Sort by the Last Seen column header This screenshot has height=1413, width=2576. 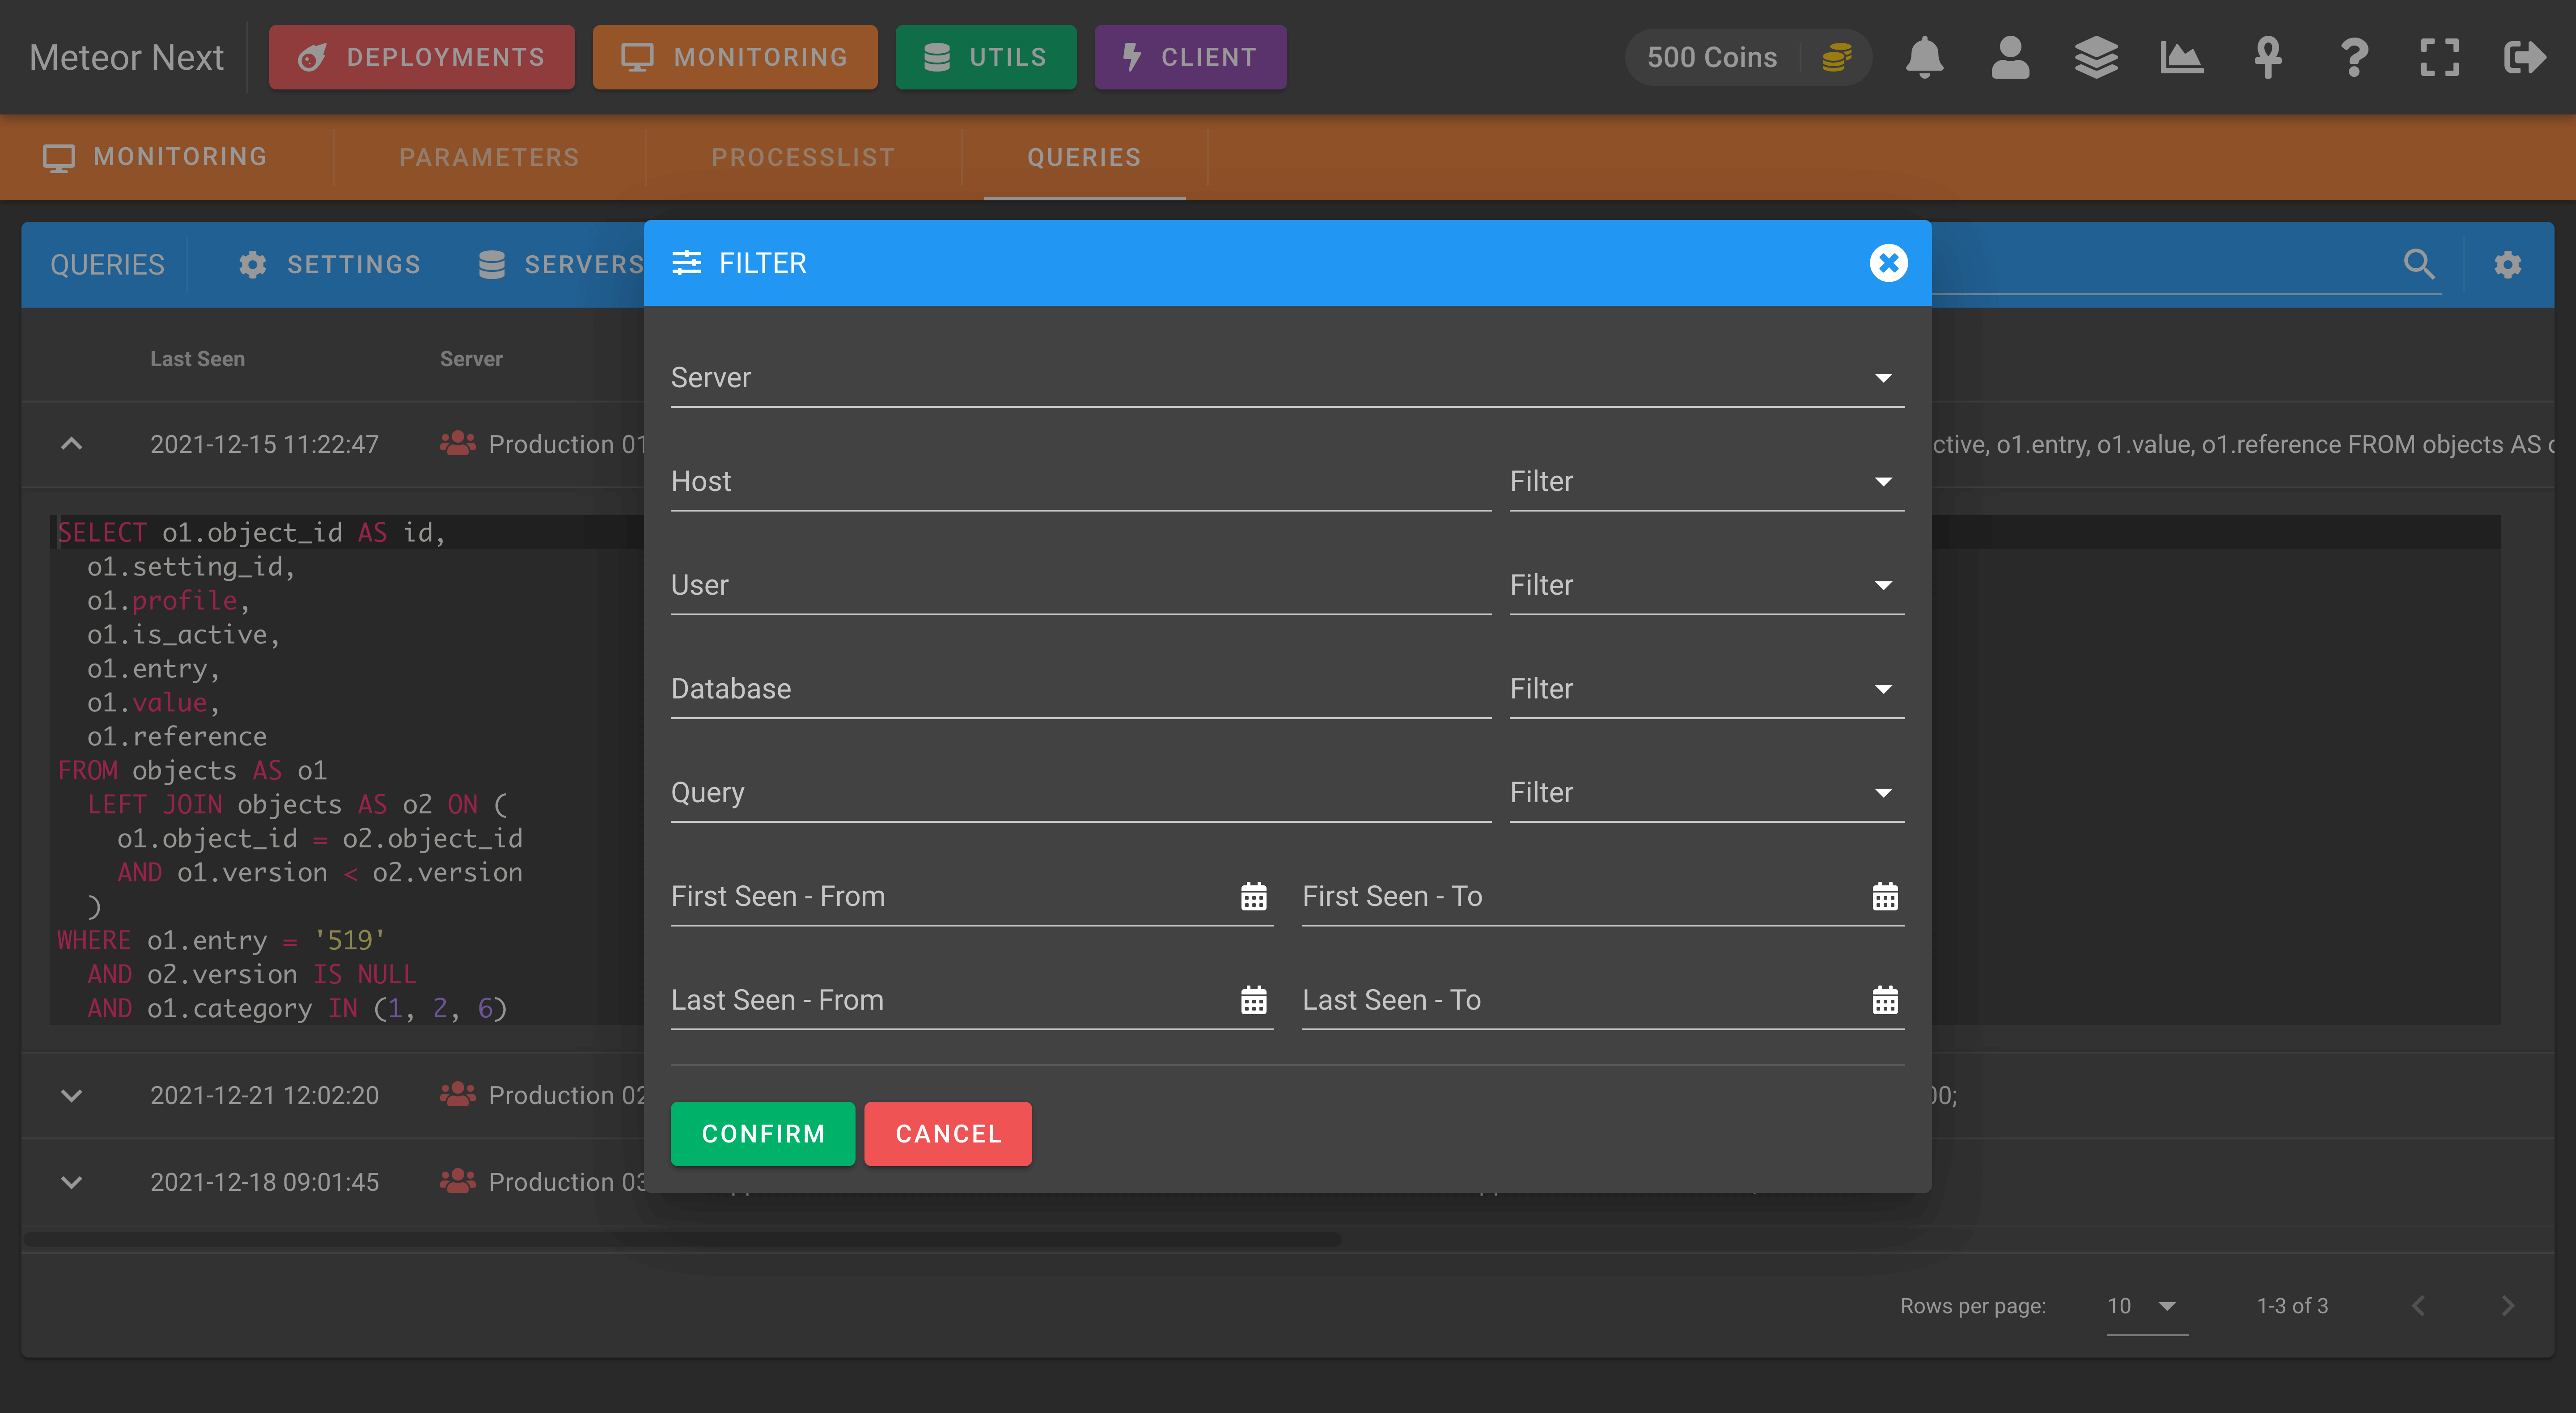(197, 359)
